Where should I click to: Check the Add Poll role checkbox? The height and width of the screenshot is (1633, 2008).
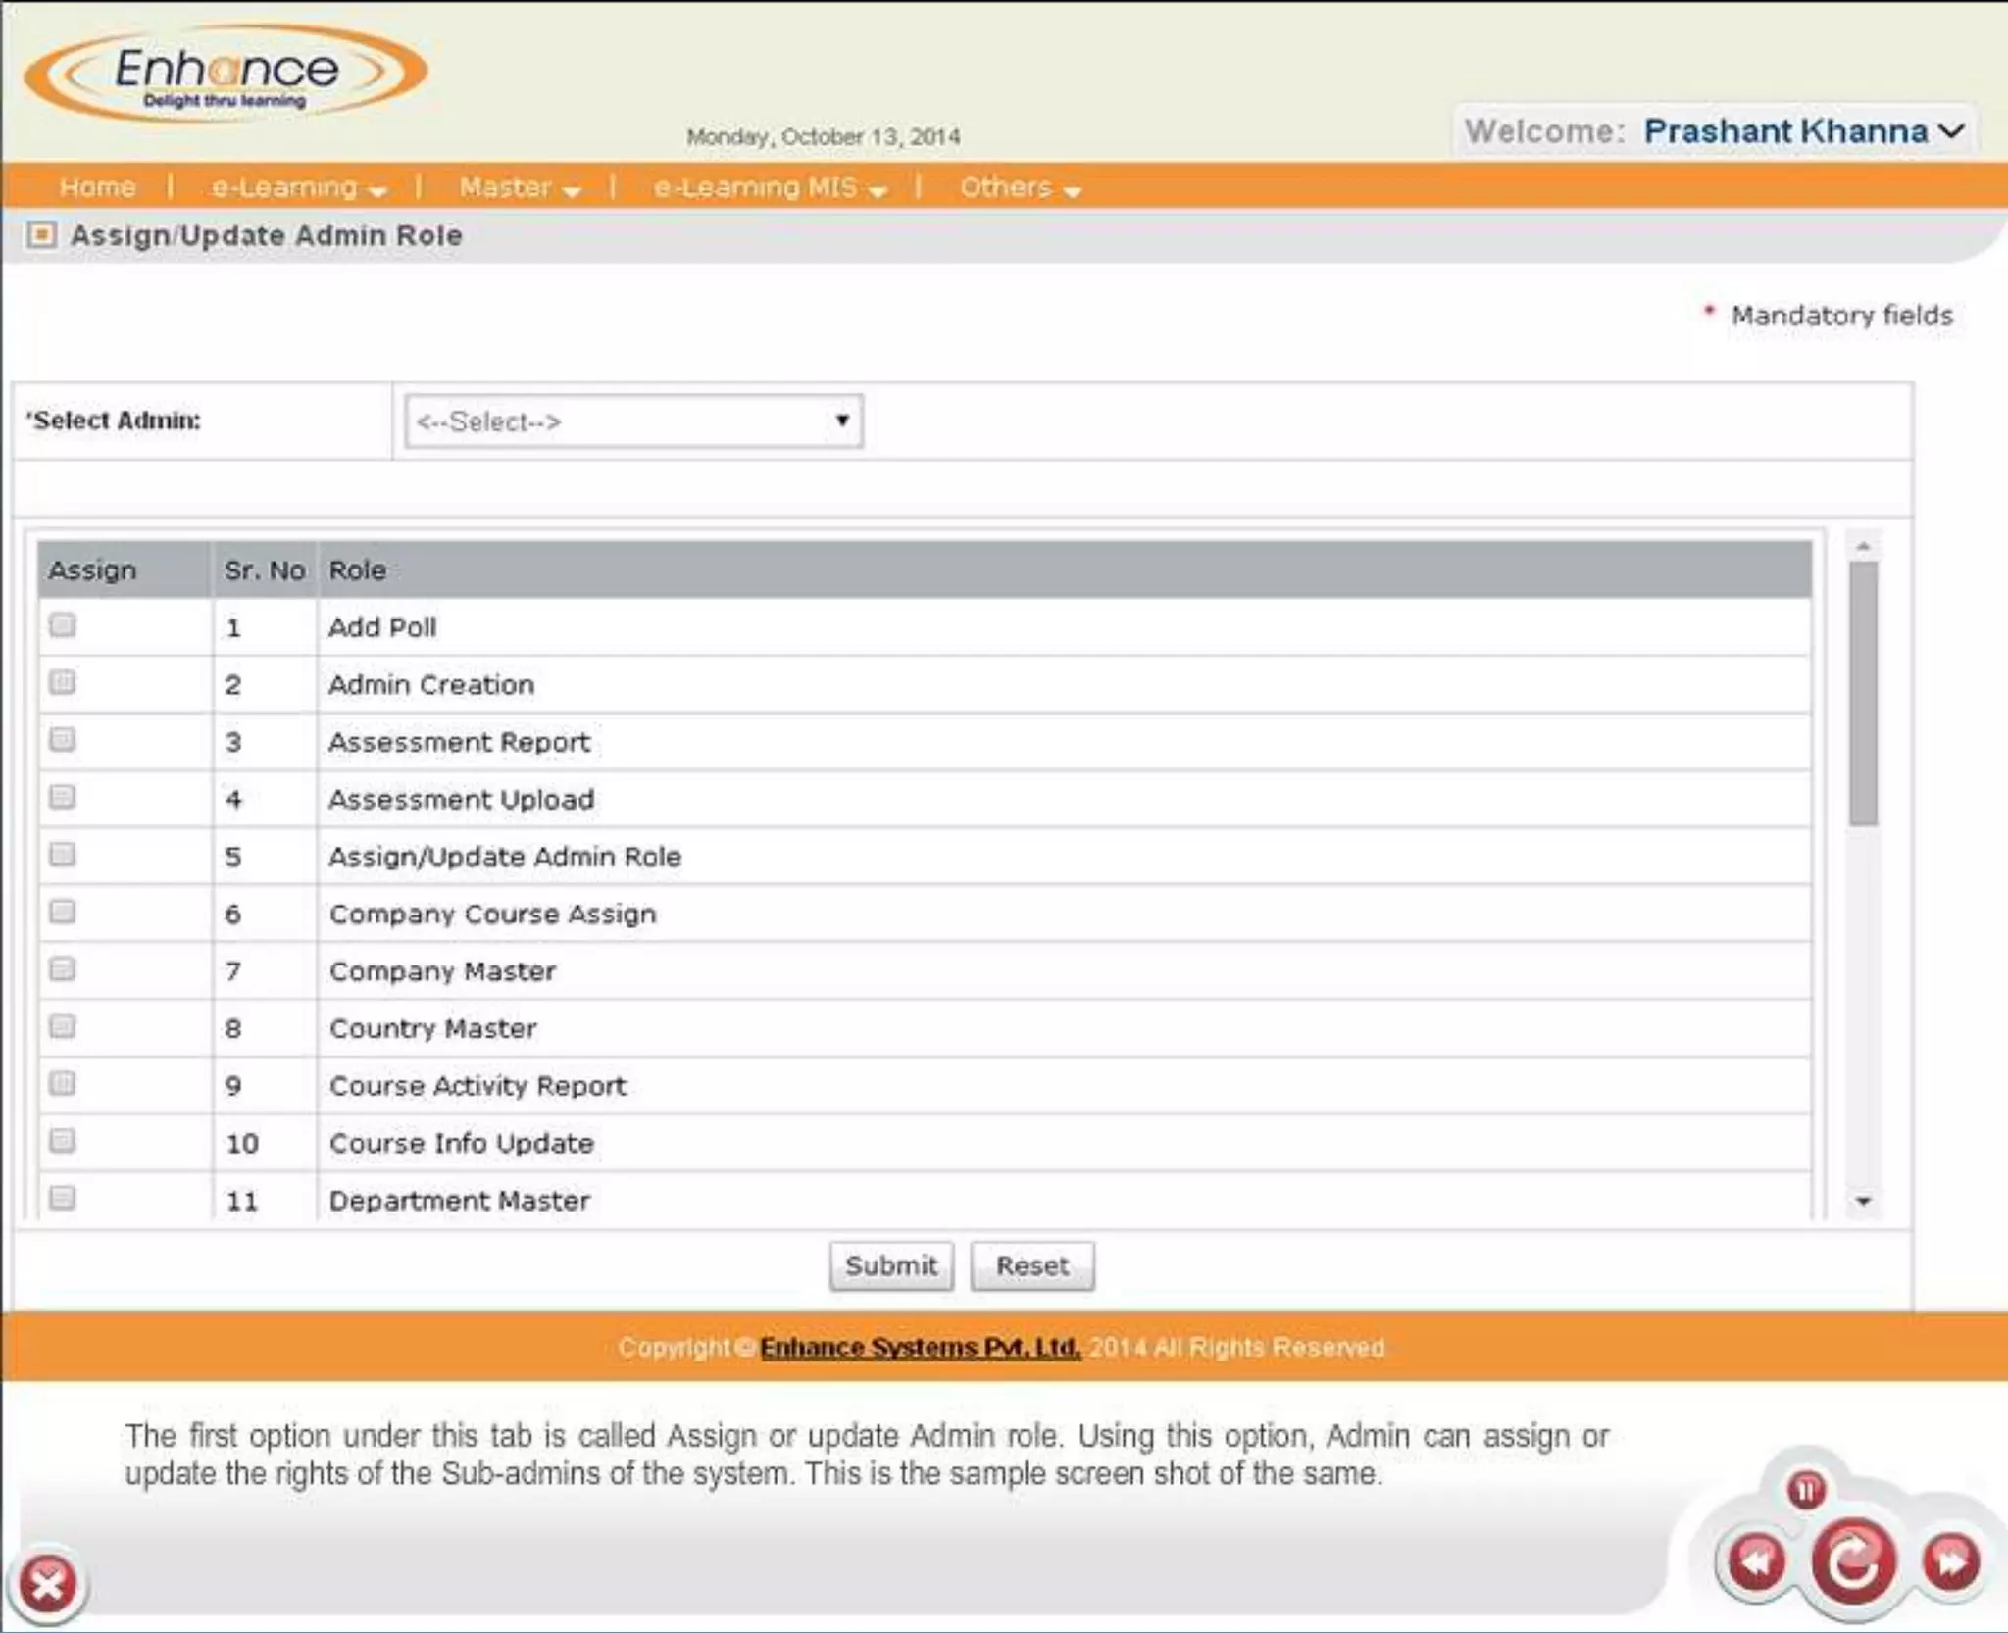click(x=63, y=625)
